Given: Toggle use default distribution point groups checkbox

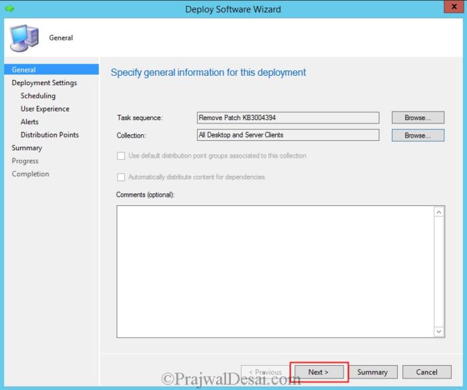Looking at the screenshot, I should pos(121,156).
